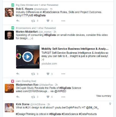116x117 pixels.
Task: Like Morten Middelfart's tweet
Action: pos(48,74)
